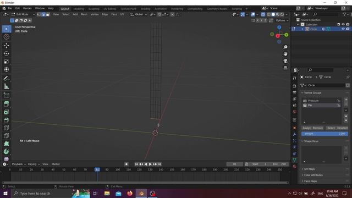Activate the Move tool
This screenshot has width=352, height=198.
pyautogui.click(x=6, y=45)
